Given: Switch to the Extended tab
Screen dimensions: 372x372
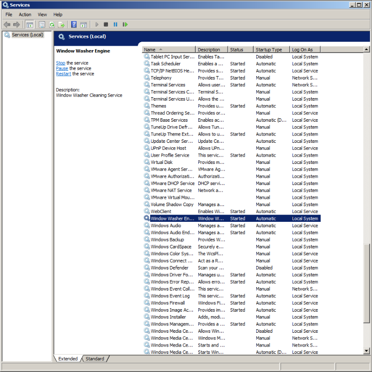Looking at the screenshot, I should [68, 359].
